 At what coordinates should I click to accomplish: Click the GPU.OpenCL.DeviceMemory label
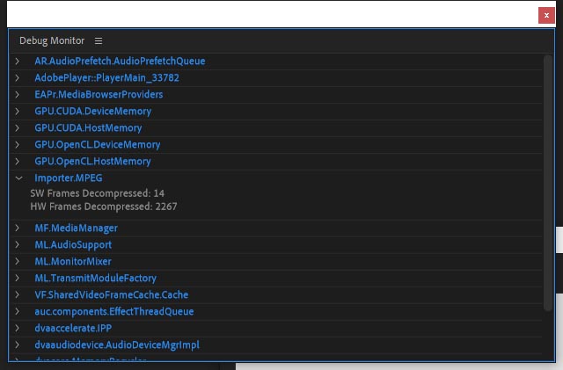click(x=97, y=145)
